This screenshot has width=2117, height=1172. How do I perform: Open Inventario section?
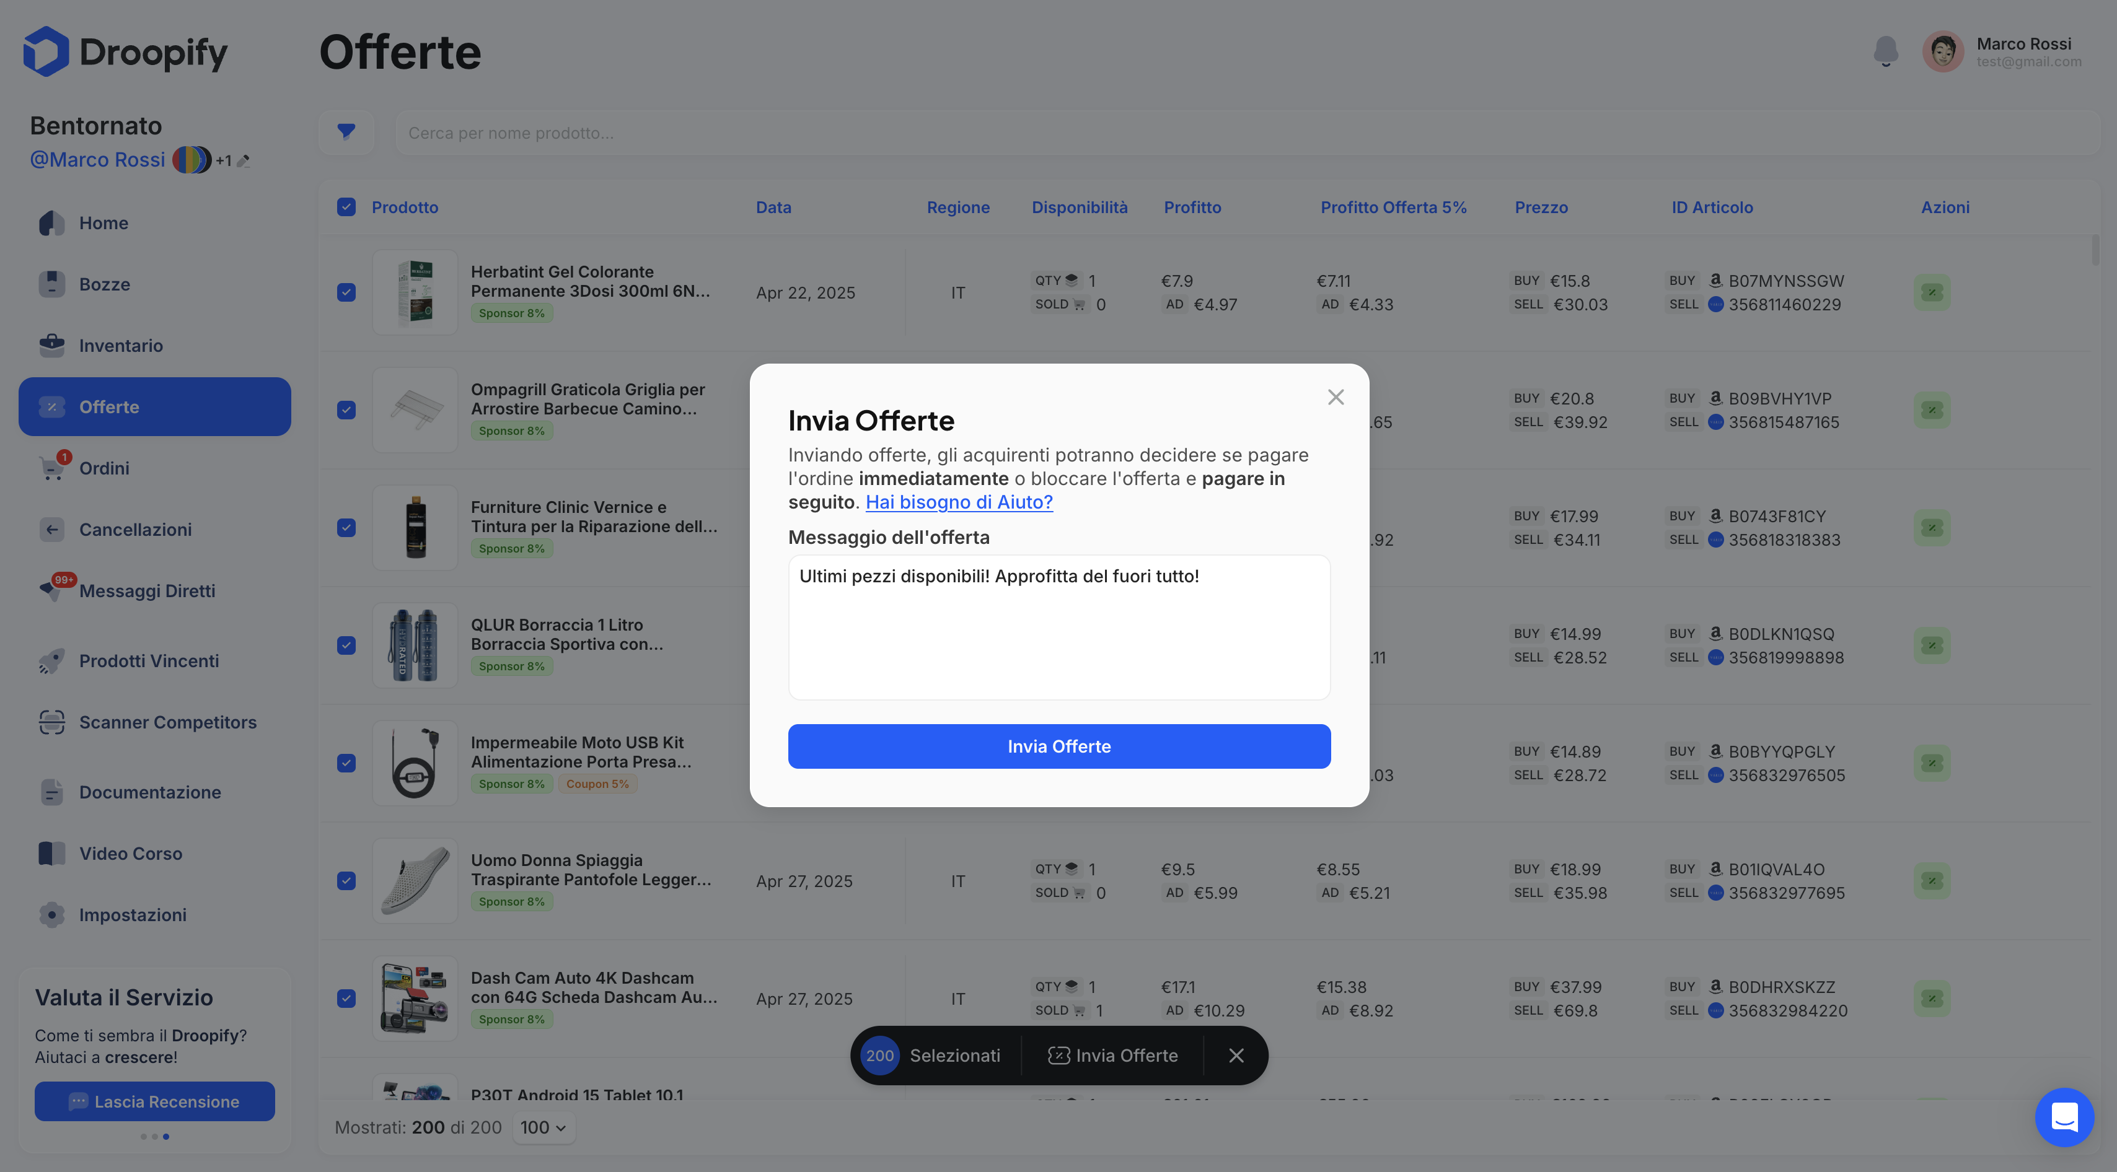(x=154, y=346)
